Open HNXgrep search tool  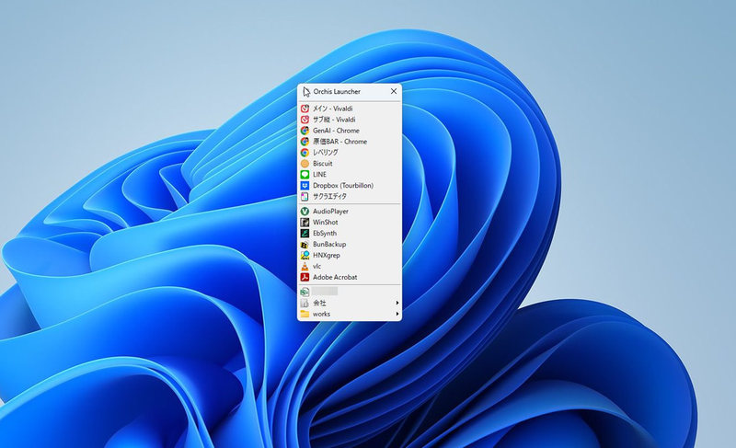327,256
